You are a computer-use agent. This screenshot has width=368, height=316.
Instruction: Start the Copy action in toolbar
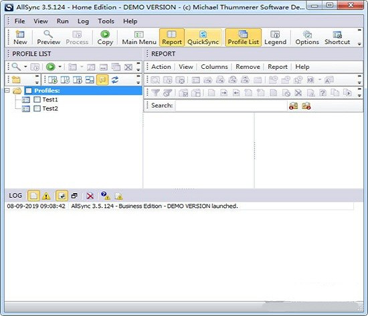coord(105,37)
